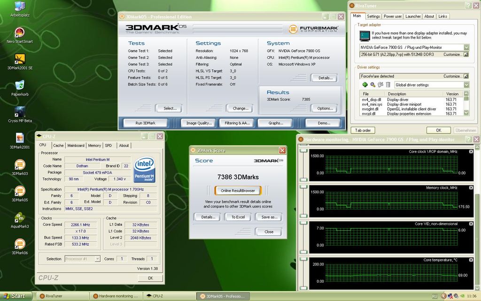Open the Arbeitsplatz desktop icon
Image resolution: width=481 pixels, height=301 pixels.
pyautogui.click(x=20, y=8)
